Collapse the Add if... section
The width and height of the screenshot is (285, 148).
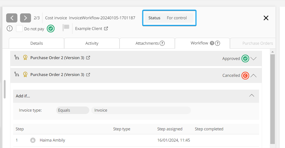click(x=252, y=96)
